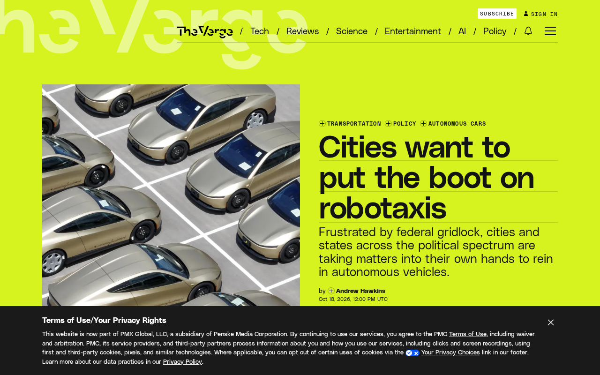Open the PMC Terms of Use link

[468, 334]
